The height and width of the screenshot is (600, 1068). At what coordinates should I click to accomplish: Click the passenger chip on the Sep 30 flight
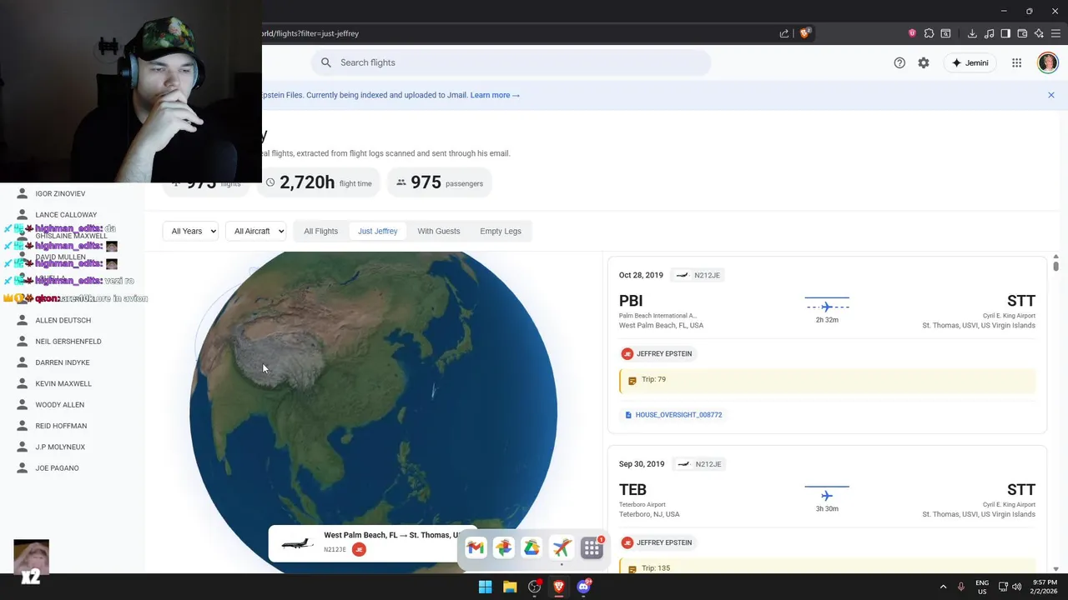click(657, 542)
